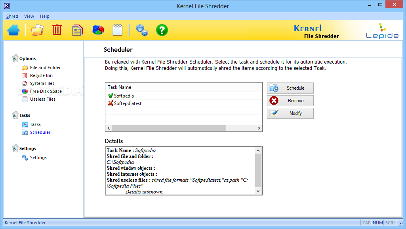406x229 pixels.
Task: Click the Tasks calendar icon in sidebar
Action: click(25, 125)
